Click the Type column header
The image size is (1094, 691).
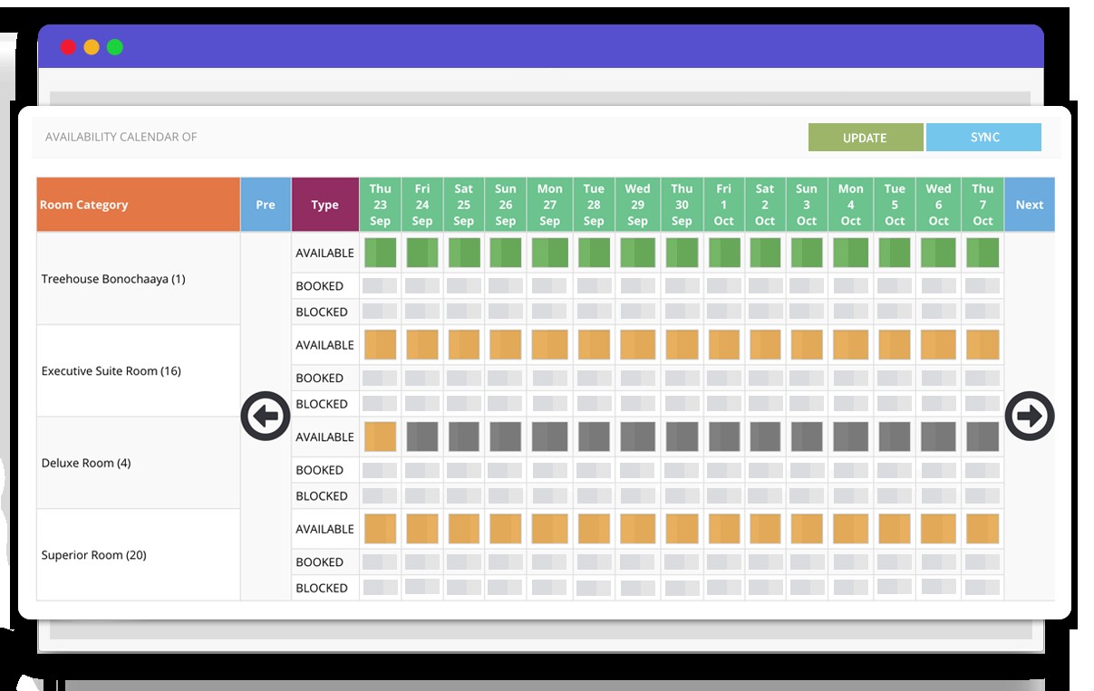click(324, 205)
